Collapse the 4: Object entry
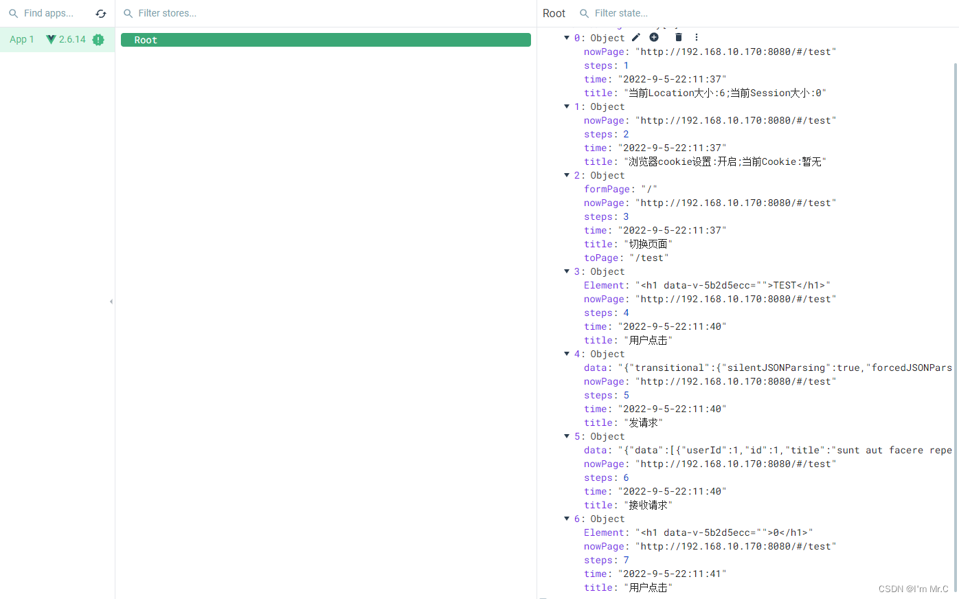 pyautogui.click(x=567, y=354)
